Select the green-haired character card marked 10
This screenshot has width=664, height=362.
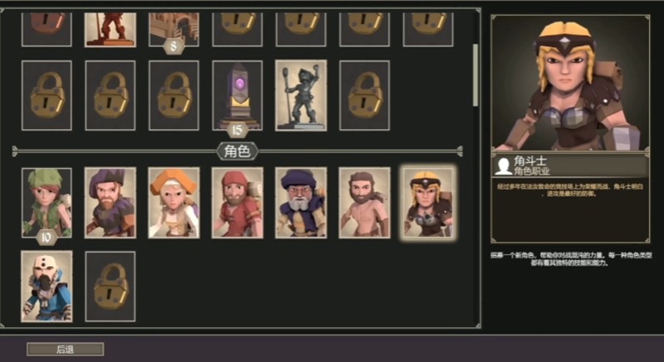[46, 203]
